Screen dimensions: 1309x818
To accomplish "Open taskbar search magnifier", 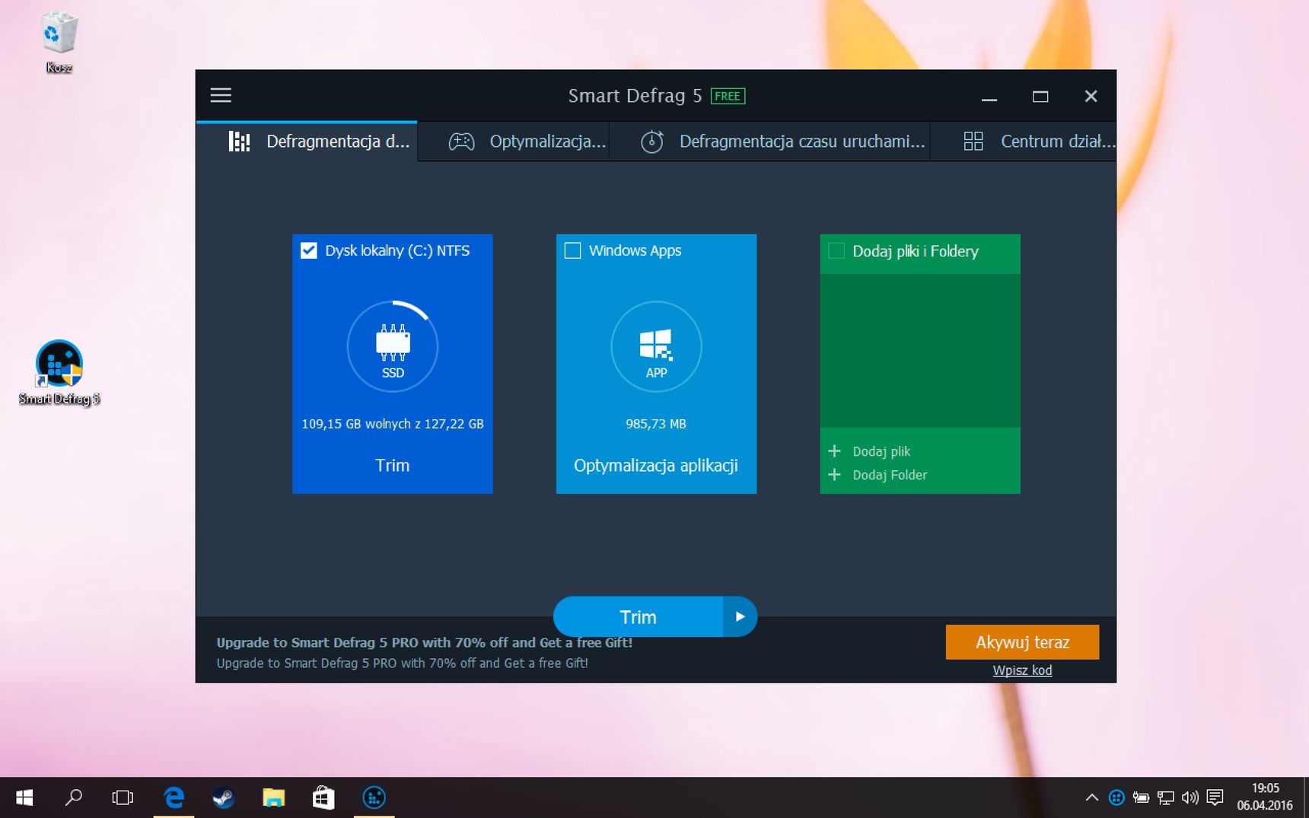I will pos(74,797).
